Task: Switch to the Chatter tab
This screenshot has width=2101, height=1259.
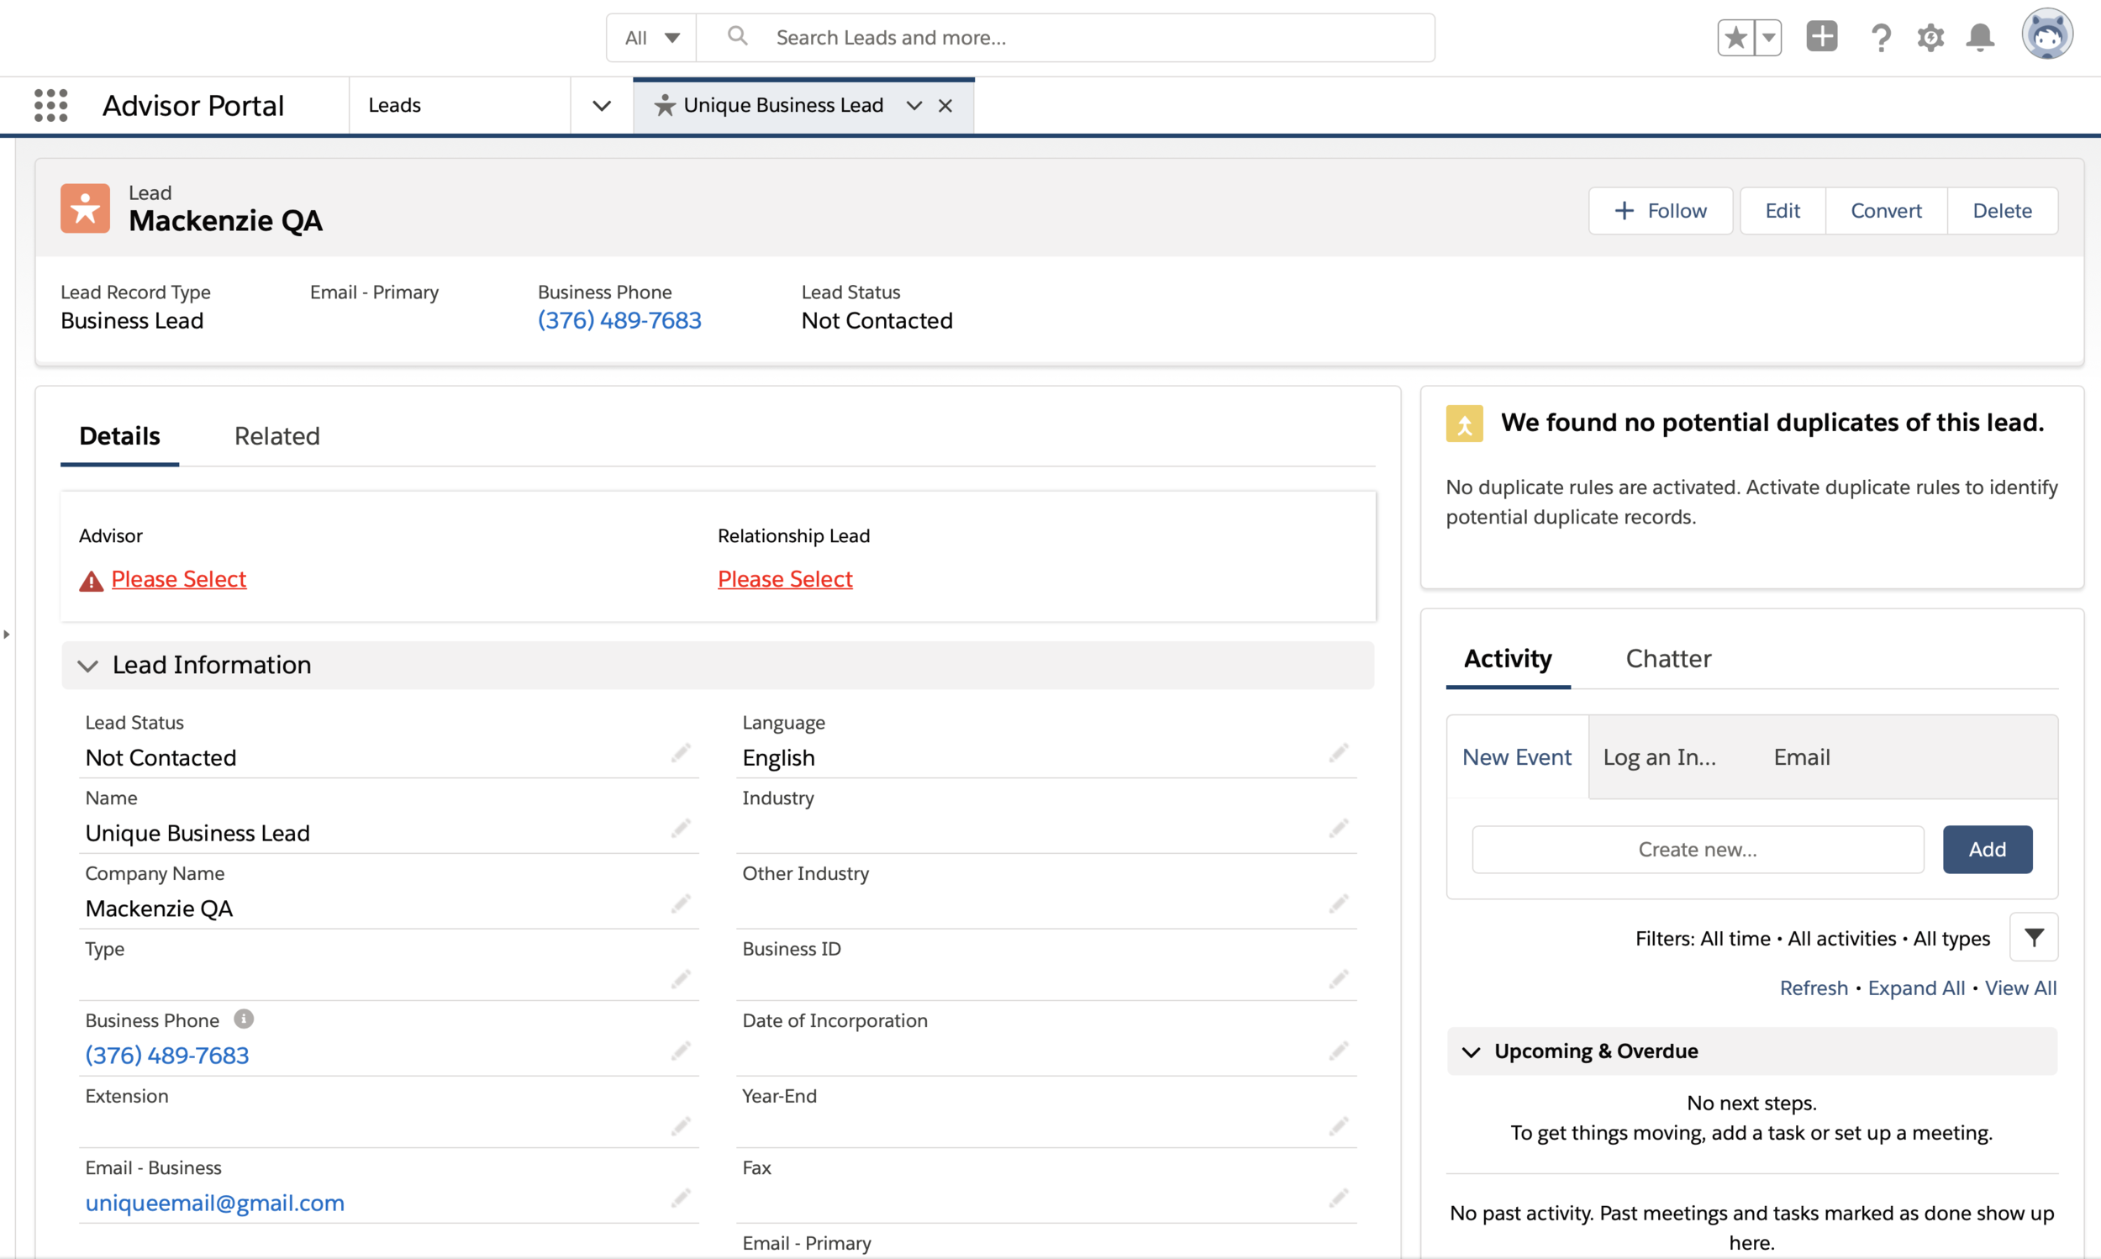Action: [x=1667, y=658]
